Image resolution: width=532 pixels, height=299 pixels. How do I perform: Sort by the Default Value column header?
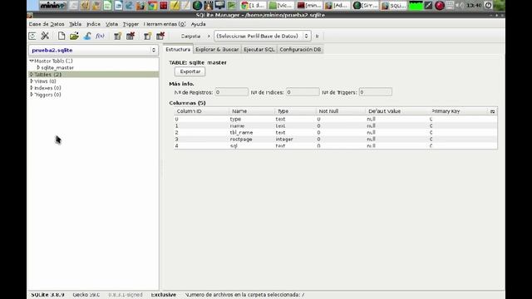(397, 111)
